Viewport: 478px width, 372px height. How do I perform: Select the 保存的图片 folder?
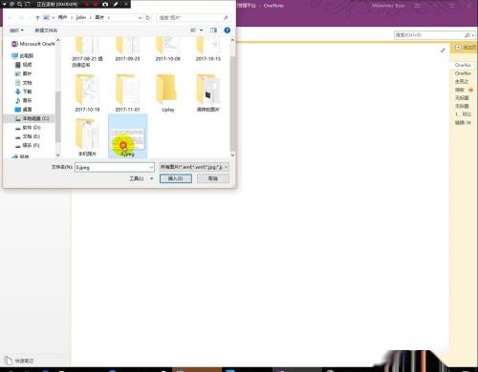208,93
